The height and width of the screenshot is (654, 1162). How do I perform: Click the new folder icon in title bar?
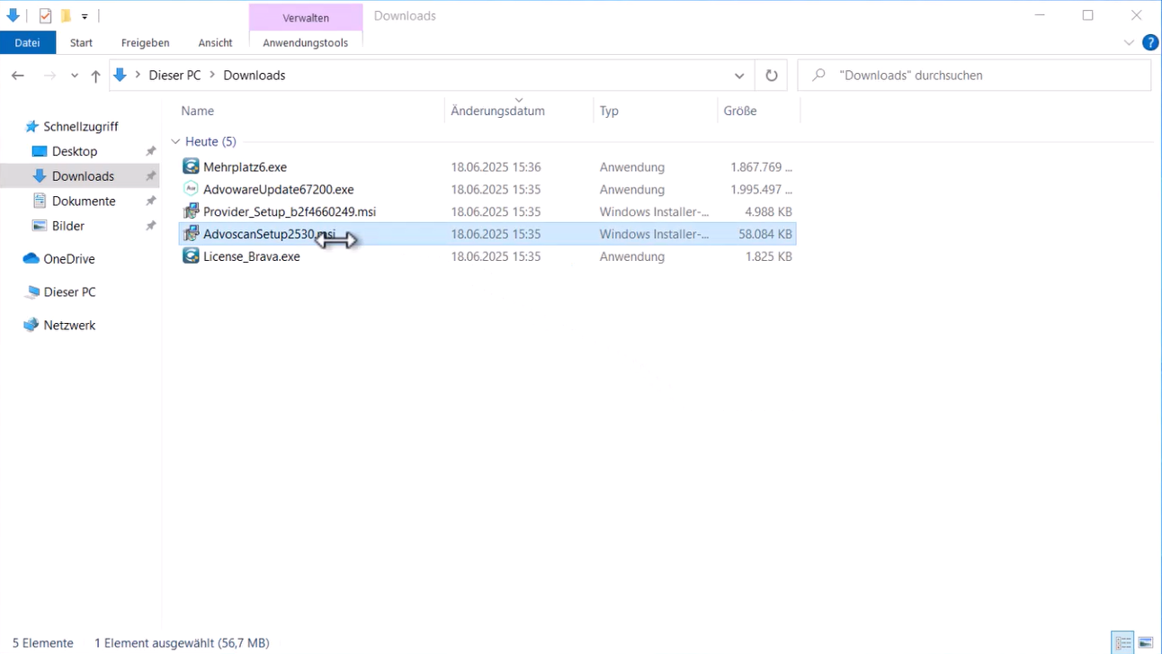click(x=66, y=15)
